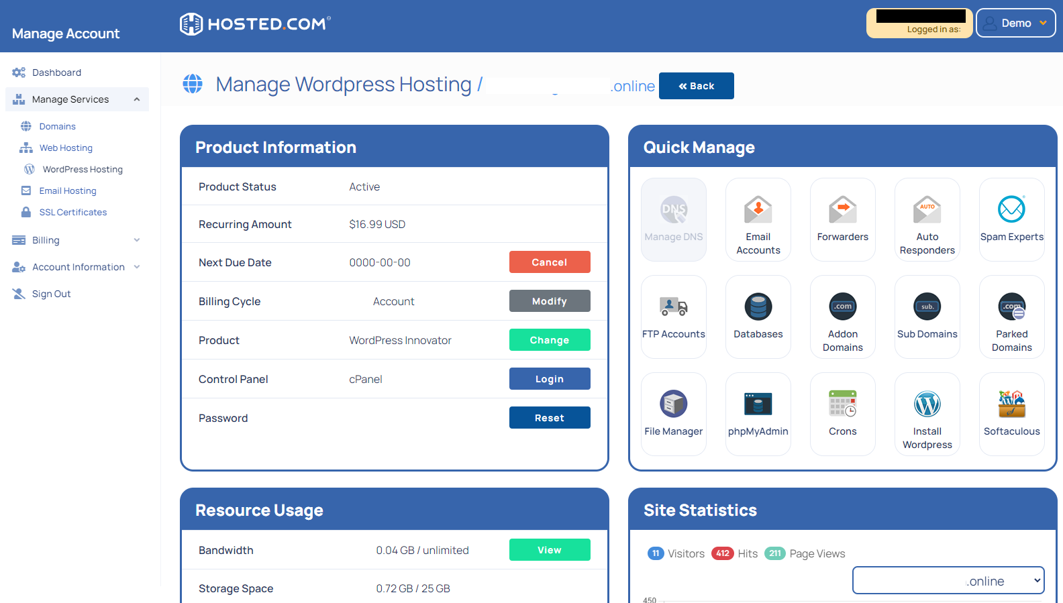Screen dimensions: 1063x603
Task: Select WordPress Hosting in sidebar
Action: [83, 169]
